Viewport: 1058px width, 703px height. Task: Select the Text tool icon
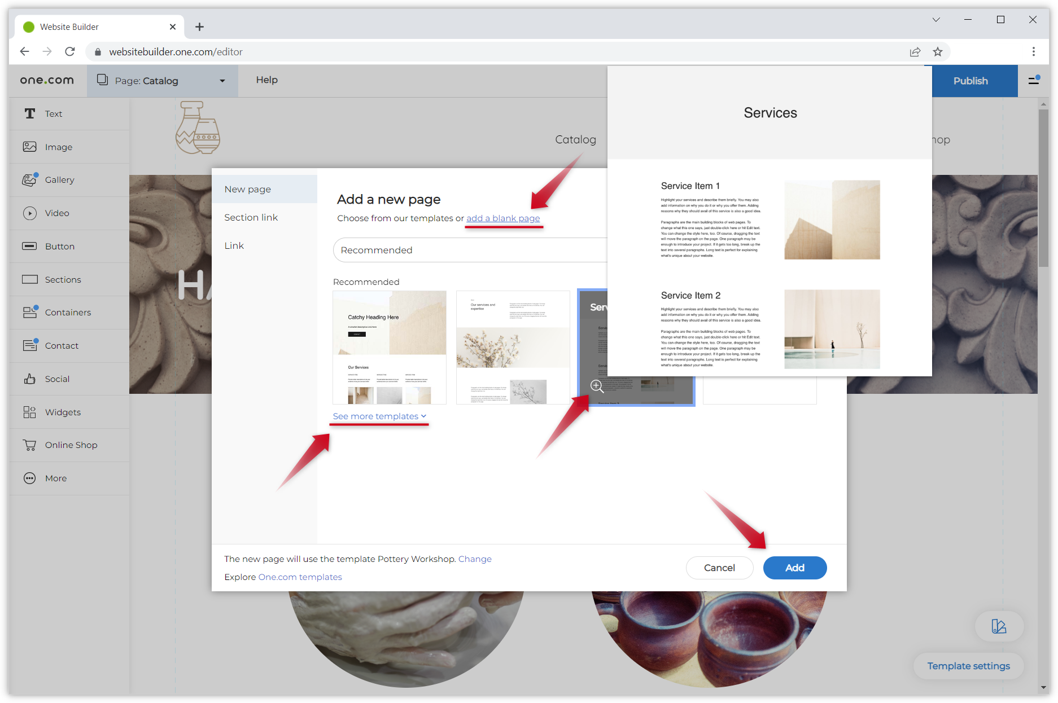pyautogui.click(x=30, y=113)
